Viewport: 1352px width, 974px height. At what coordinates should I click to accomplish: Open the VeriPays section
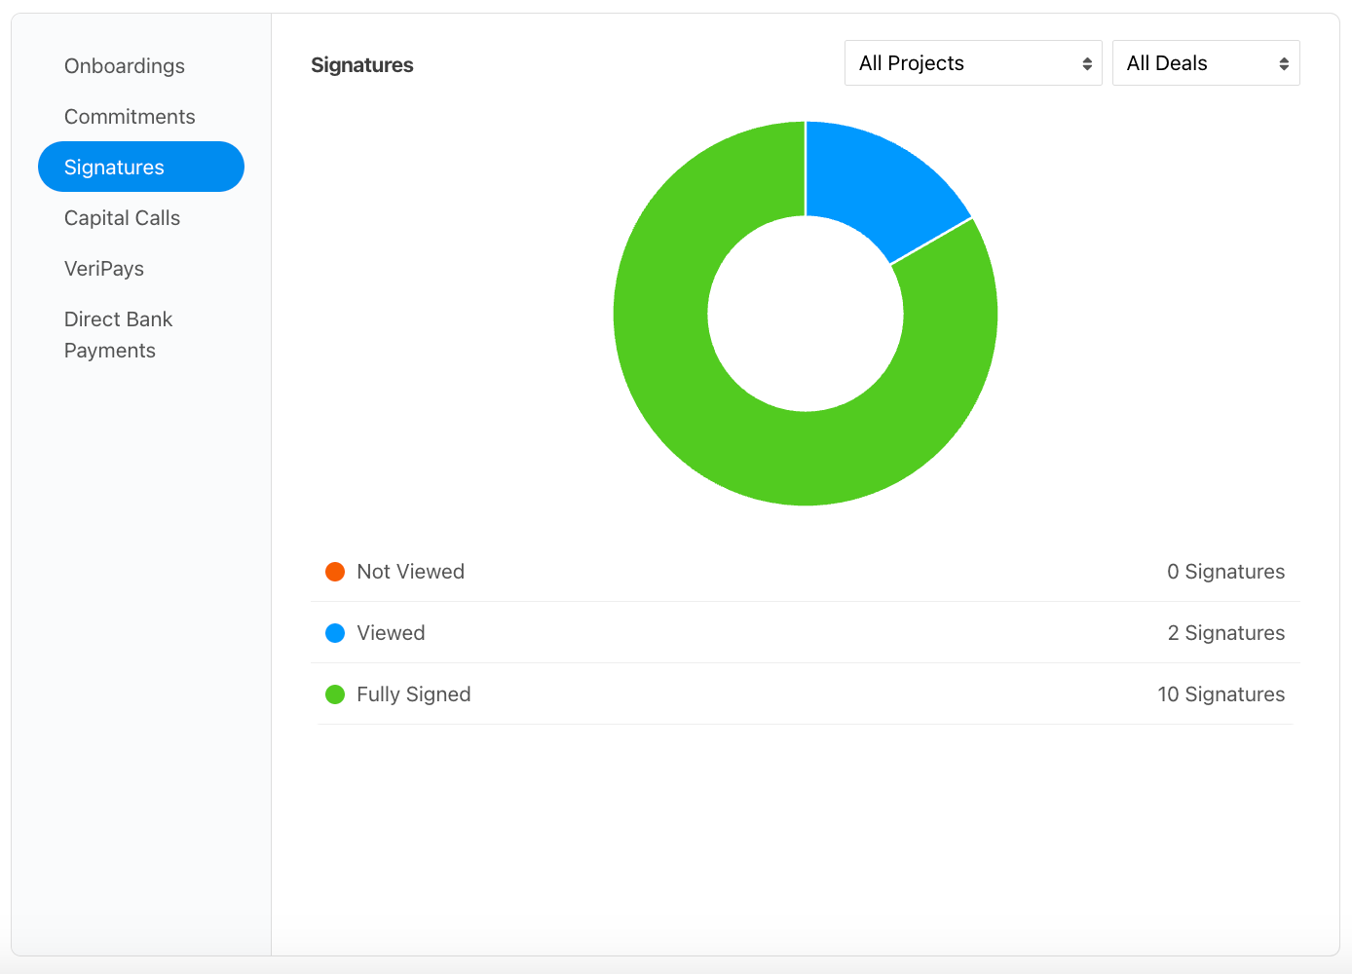104,268
